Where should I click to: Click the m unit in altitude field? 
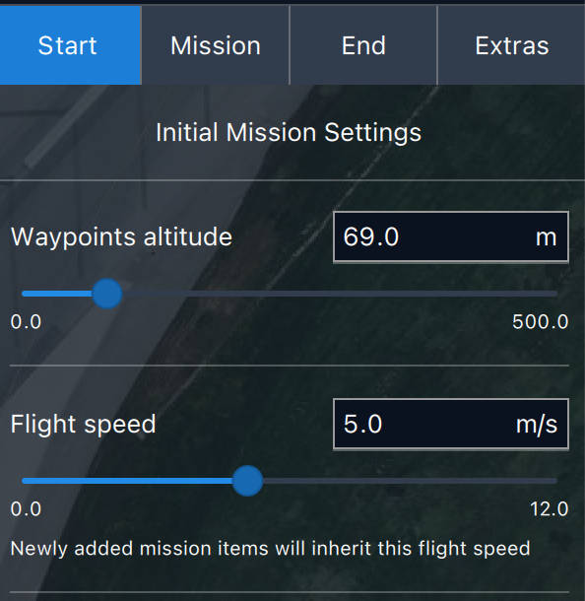[546, 237]
